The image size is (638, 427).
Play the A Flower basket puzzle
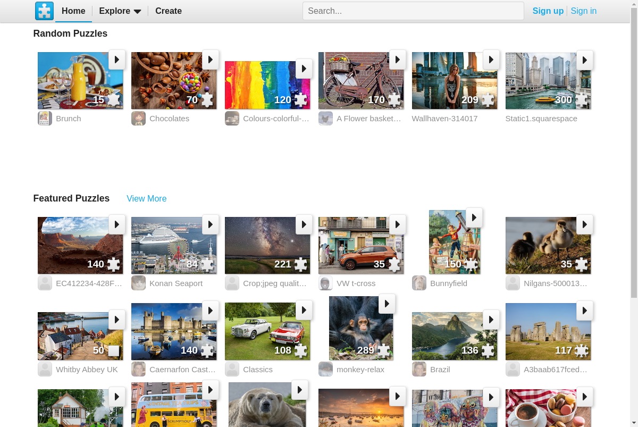(x=398, y=60)
